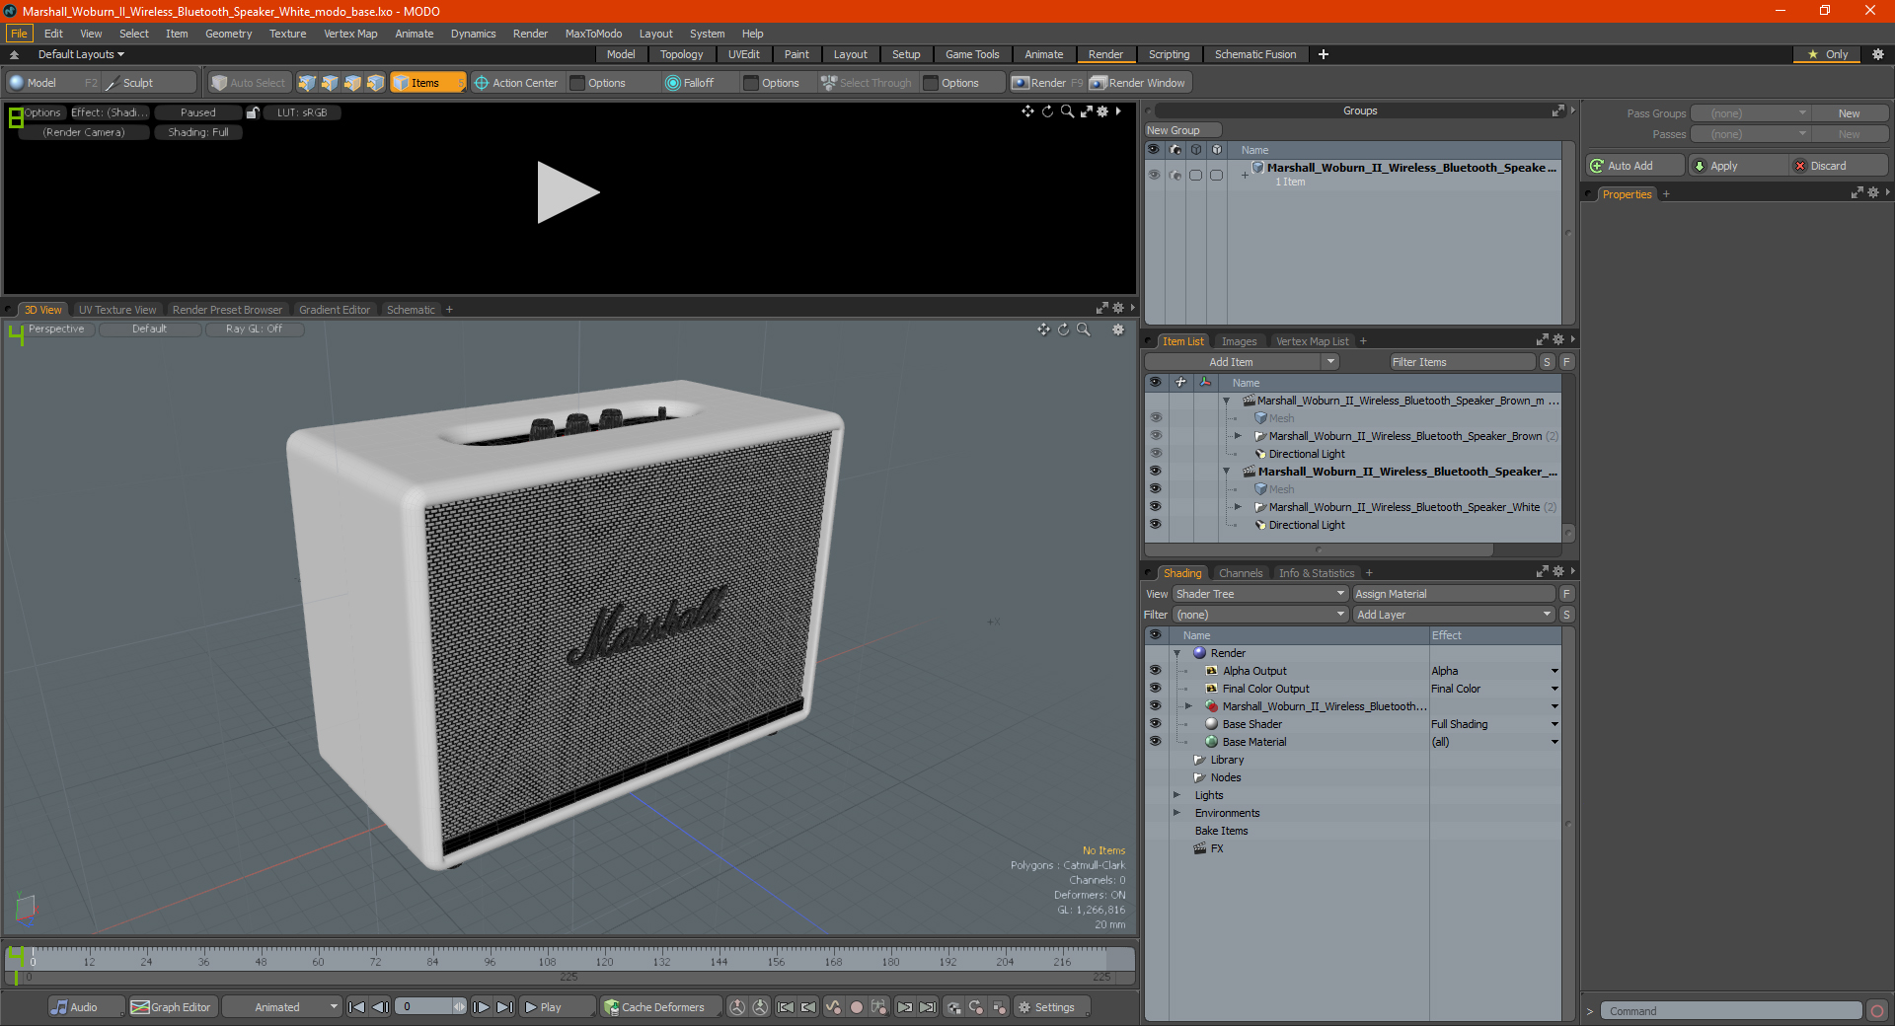Toggle visibility of Alpha Output layer
The height and width of the screenshot is (1026, 1895).
(1155, 671)
